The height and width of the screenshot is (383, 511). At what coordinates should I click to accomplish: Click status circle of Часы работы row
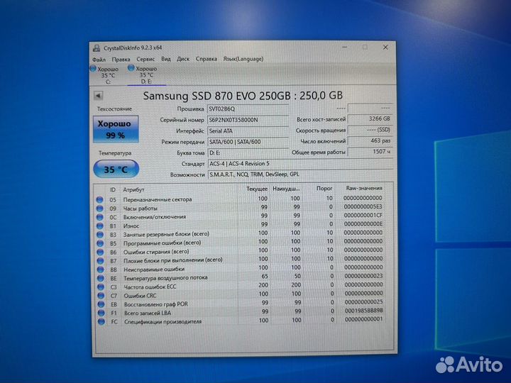(100, 209)
